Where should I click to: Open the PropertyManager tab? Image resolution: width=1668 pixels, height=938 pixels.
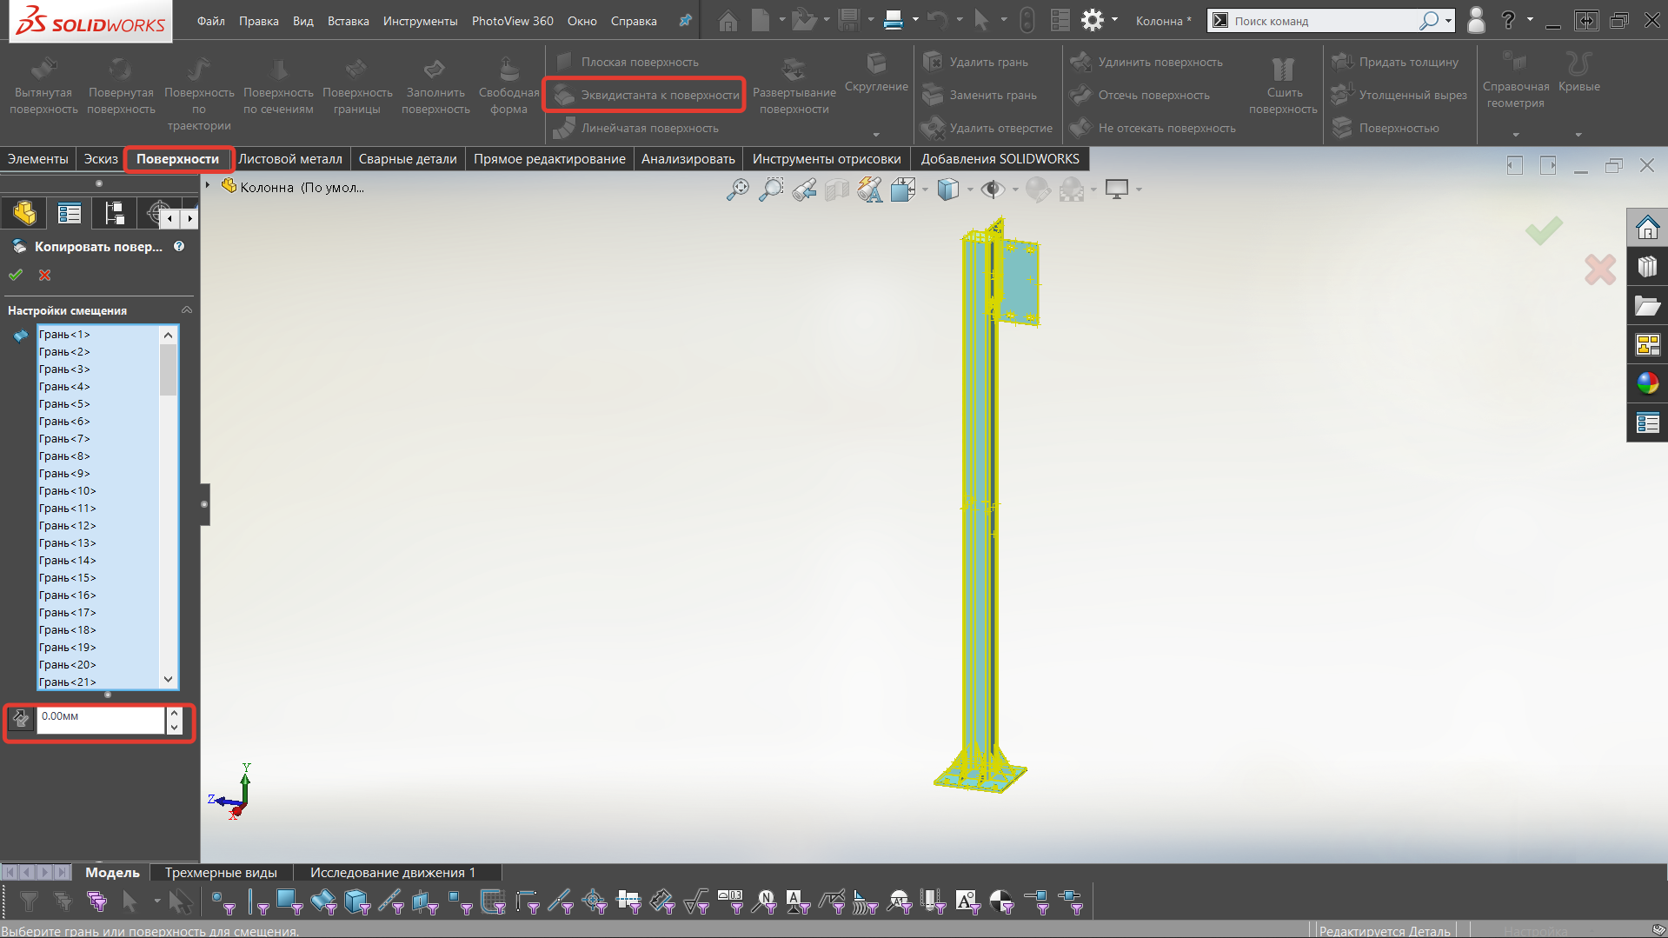tap(70, 213)
